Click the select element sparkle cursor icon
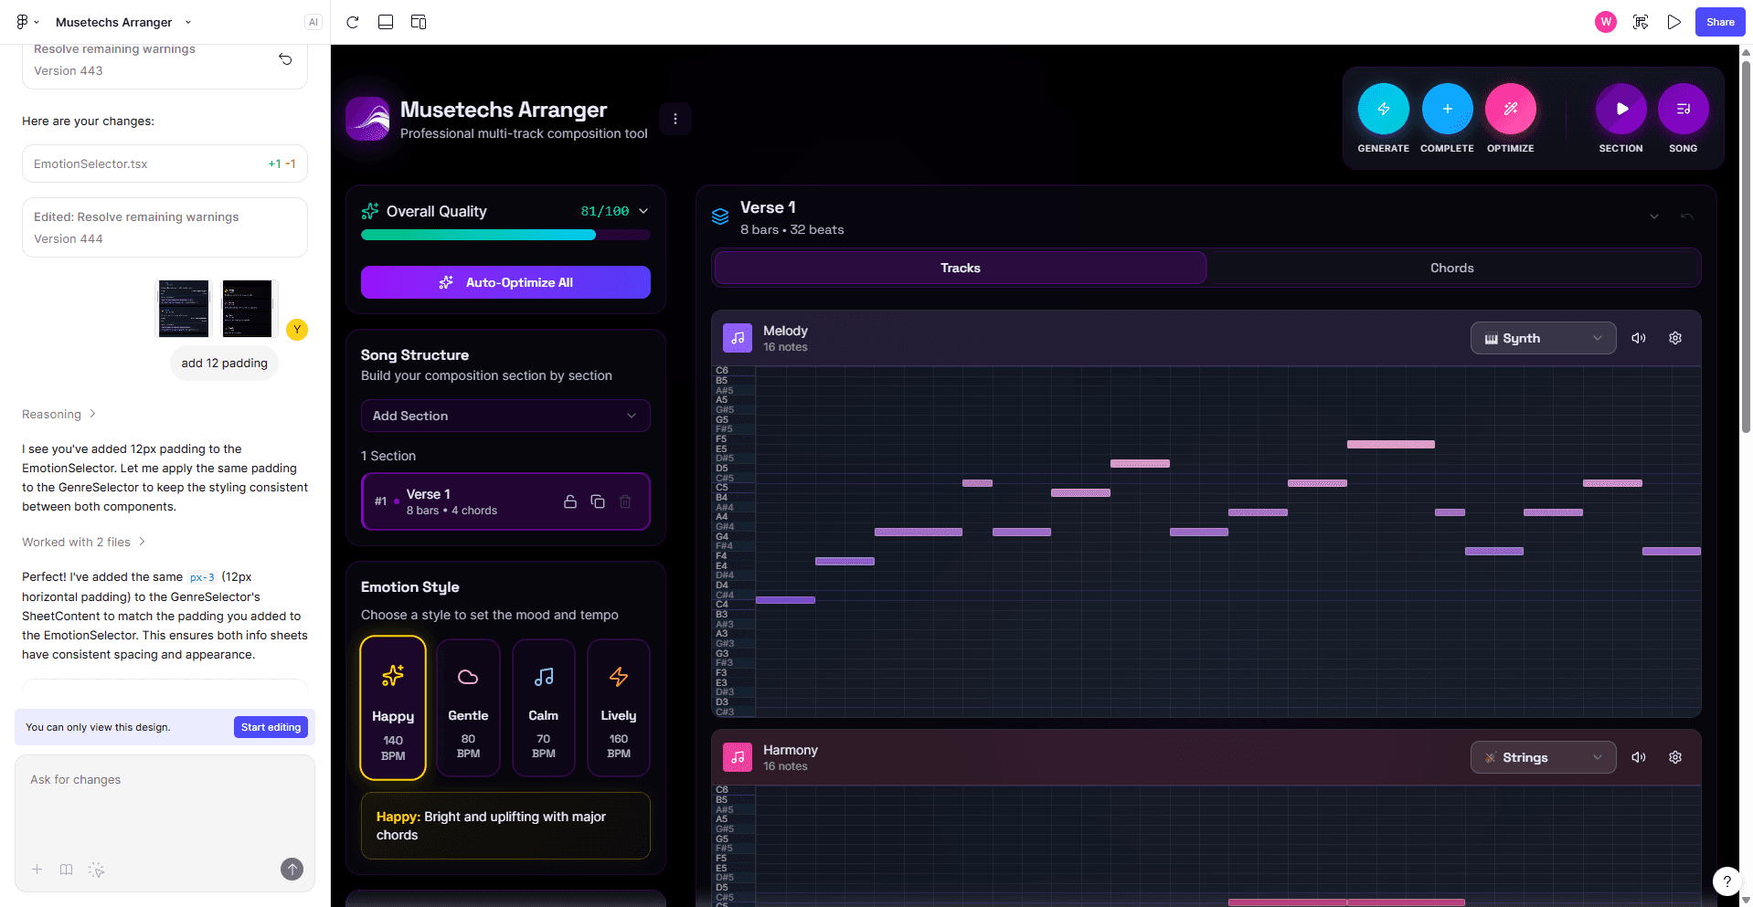The height and width of the screenshot is (907, 1753). click(96, 870)
